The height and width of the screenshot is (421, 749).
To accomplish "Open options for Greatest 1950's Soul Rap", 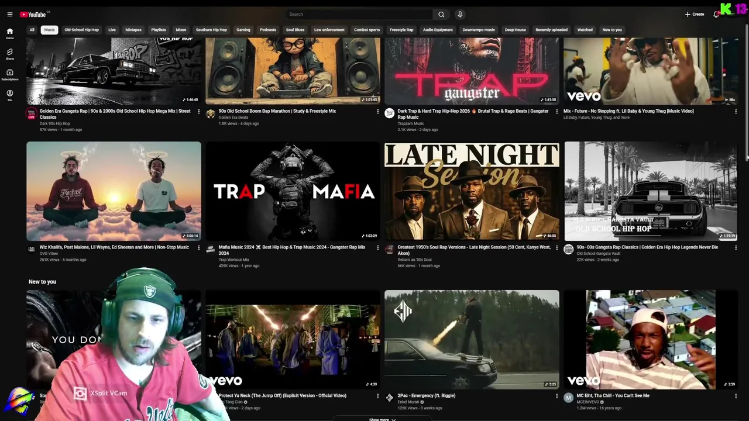I will tap(556, 247).
